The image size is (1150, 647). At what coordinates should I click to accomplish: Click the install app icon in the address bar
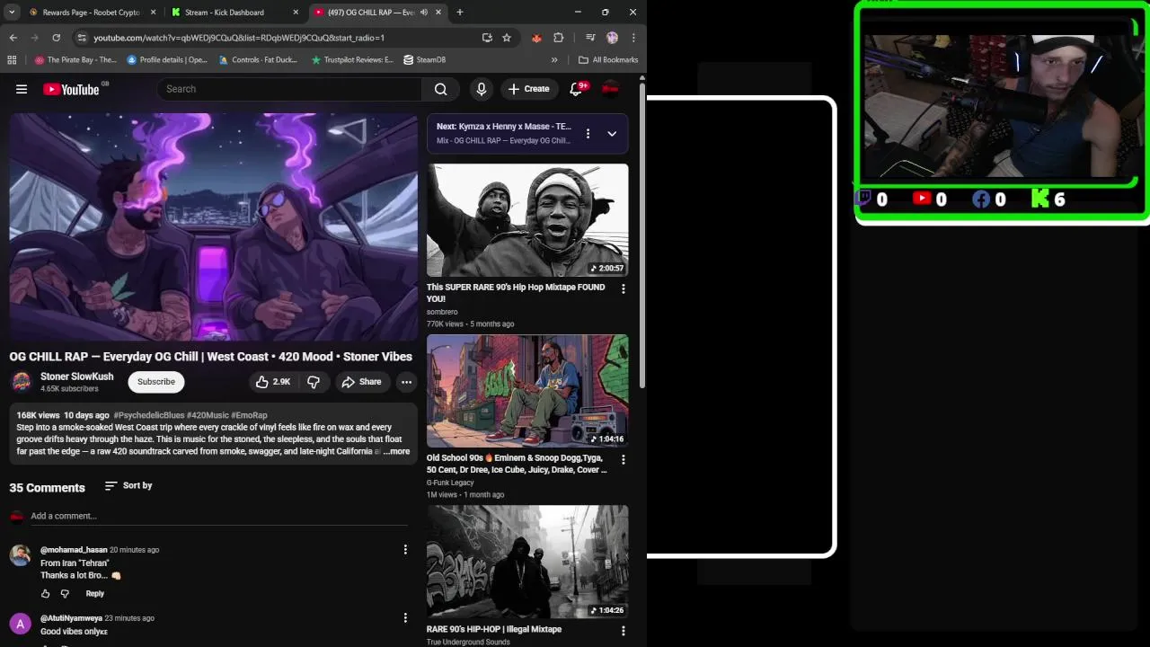(487, 38)
